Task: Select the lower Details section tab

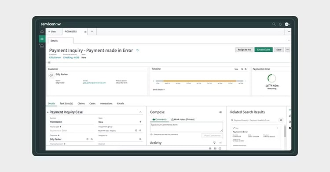Action: [51, 104]
